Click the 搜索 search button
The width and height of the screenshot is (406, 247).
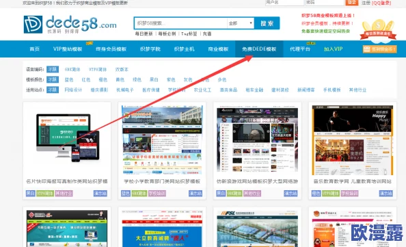pos(267,23)
